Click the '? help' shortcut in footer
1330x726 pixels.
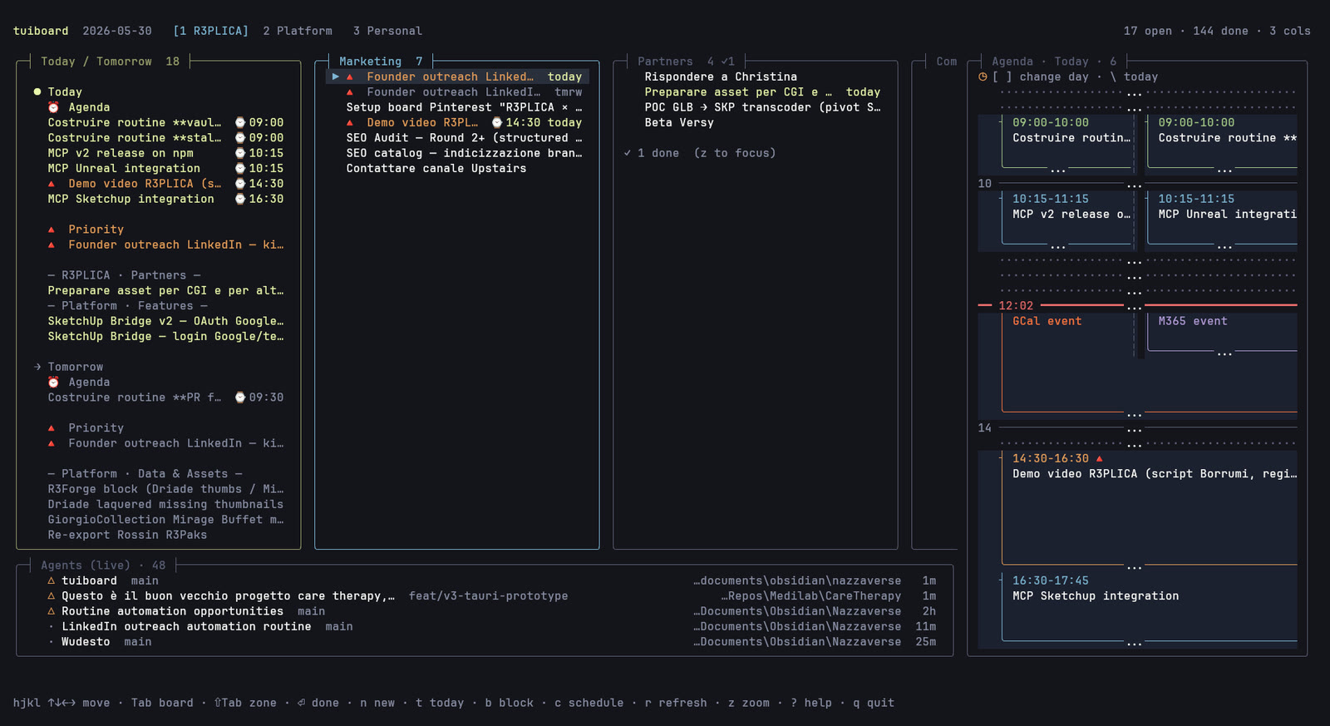point(811,703)
